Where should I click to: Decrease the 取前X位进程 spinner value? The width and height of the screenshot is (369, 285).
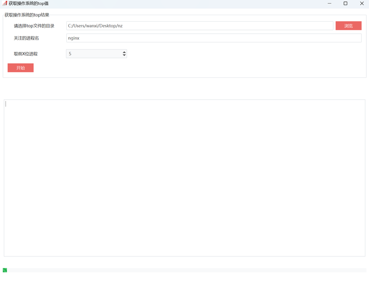[x=124, y=55]
